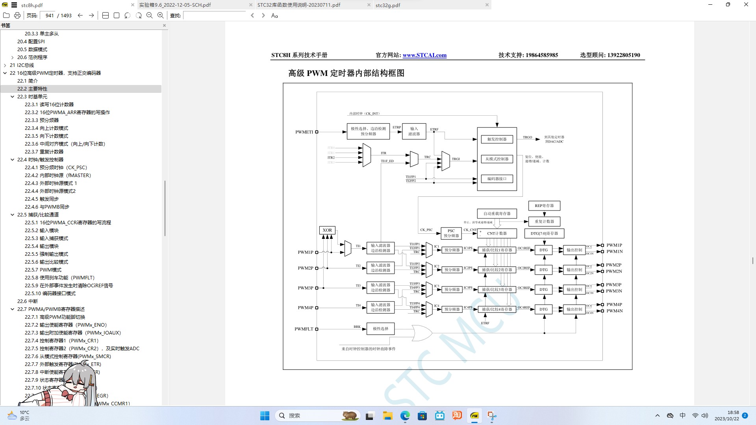The height and width of the screenshot is (425, 756).
Task: Open bookmark 22.7.4 控制寄存器1 (PWMx_CR1)
Action: pyautogui.click(x=61, y=341)
